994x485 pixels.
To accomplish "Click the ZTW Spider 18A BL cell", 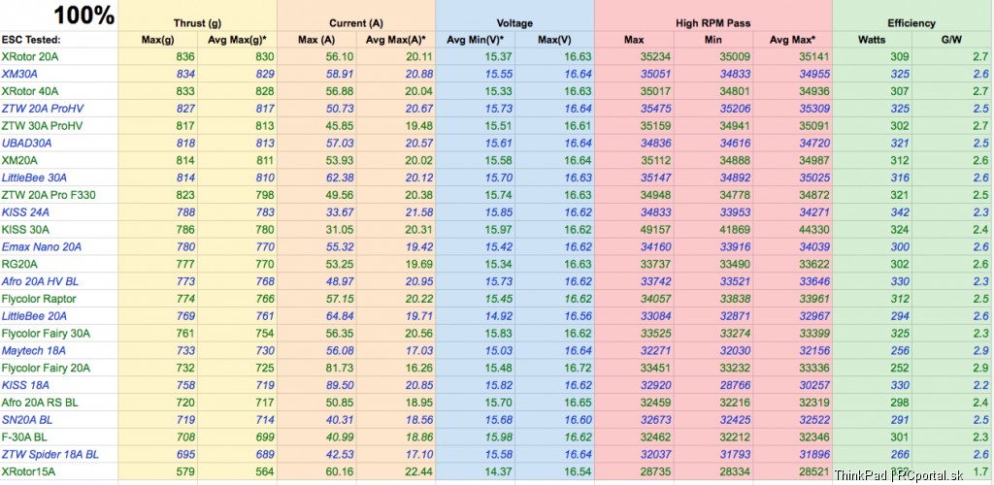I will [x=50, y=454].
